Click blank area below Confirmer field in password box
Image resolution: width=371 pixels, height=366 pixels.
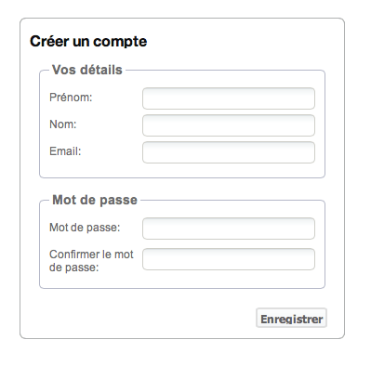click(x=182, y=281)
